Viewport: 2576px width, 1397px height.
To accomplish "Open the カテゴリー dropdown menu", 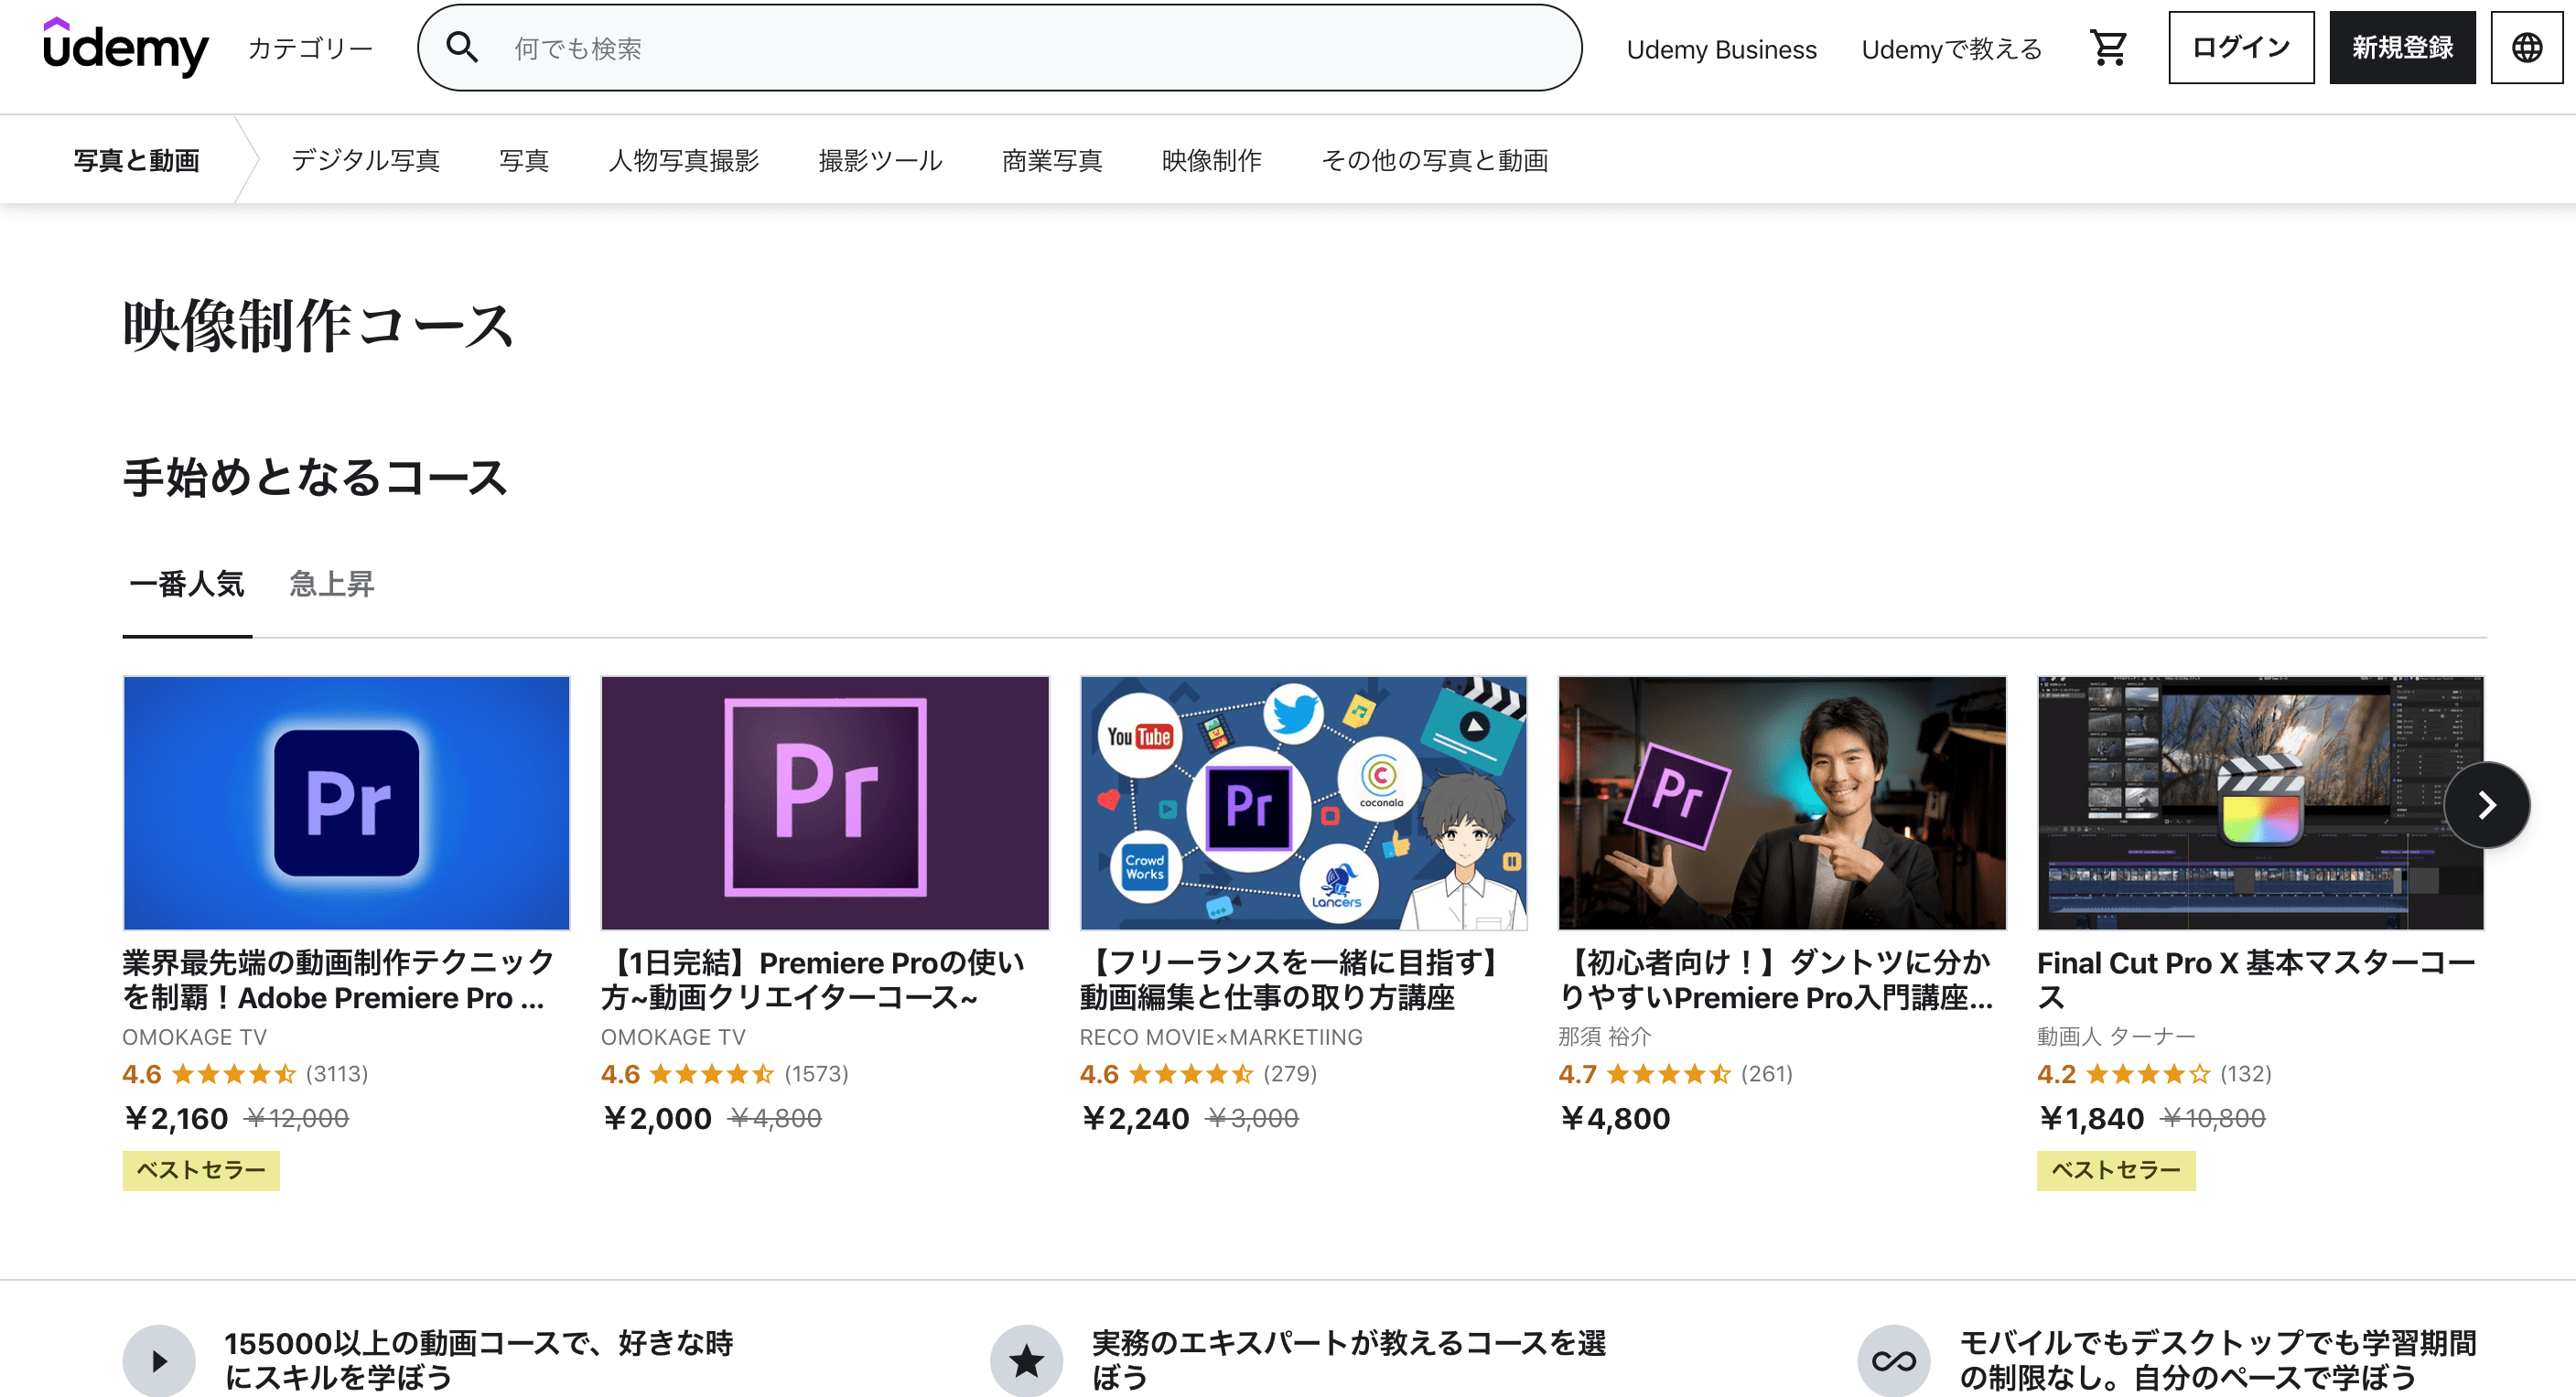I will (310, 48).
